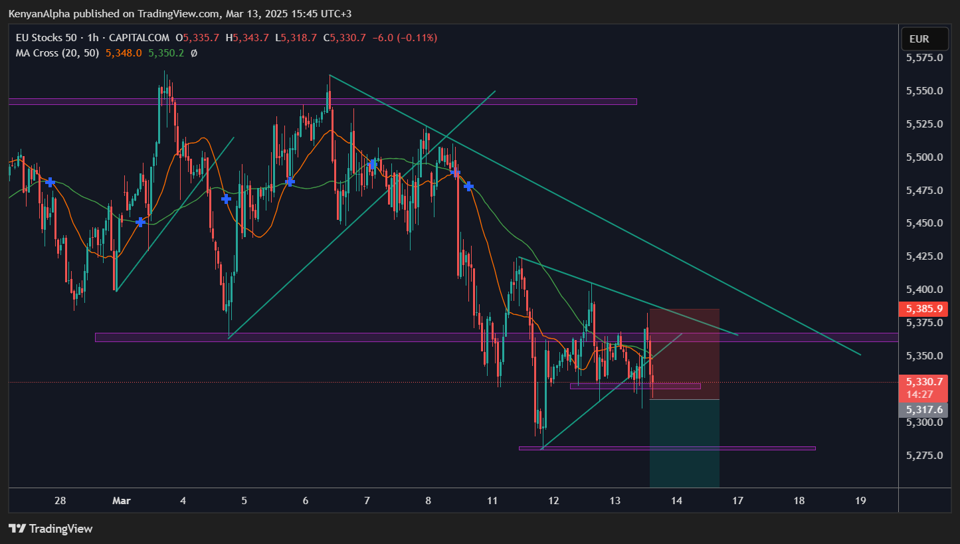
Task: Click the 5,350.0 price axis label
Action: click(x=925, y=355)
